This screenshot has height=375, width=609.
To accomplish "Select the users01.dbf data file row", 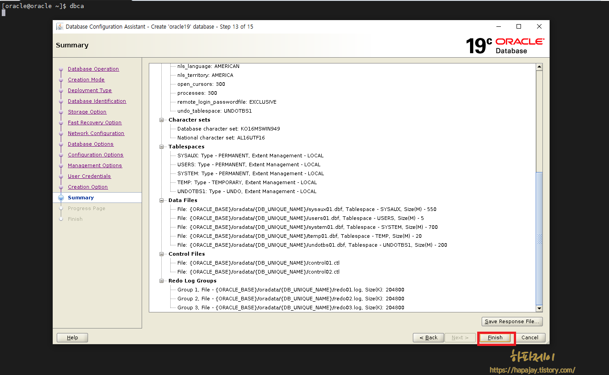I will (301, 218).
